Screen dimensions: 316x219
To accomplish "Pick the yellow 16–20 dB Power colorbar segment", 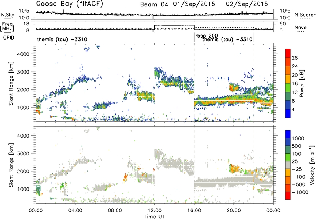I will point(288,79).
